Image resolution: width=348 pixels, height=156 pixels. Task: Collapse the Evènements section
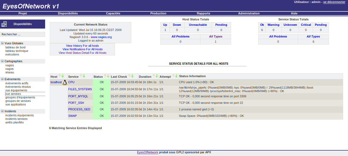(x=2, y=79)
